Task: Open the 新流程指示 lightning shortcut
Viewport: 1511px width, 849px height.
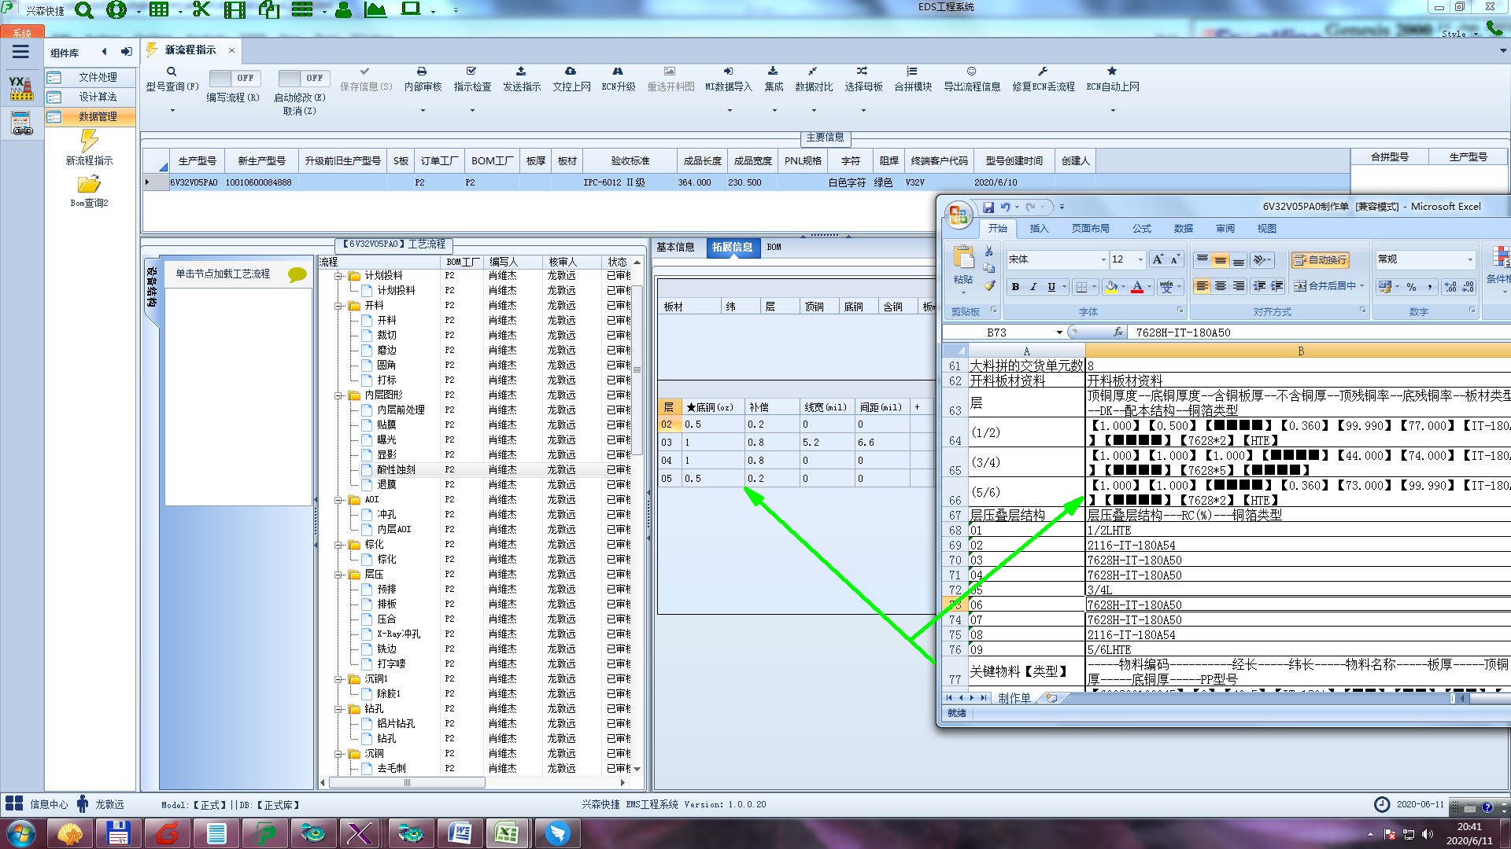Action: (x=89, y=141)
